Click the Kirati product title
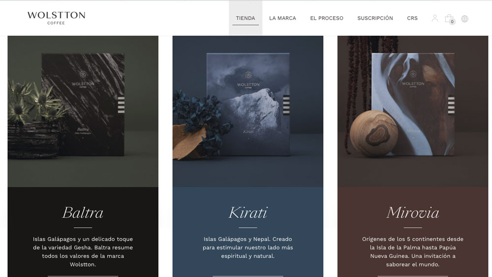492x277 pixels. click(248, 213)
